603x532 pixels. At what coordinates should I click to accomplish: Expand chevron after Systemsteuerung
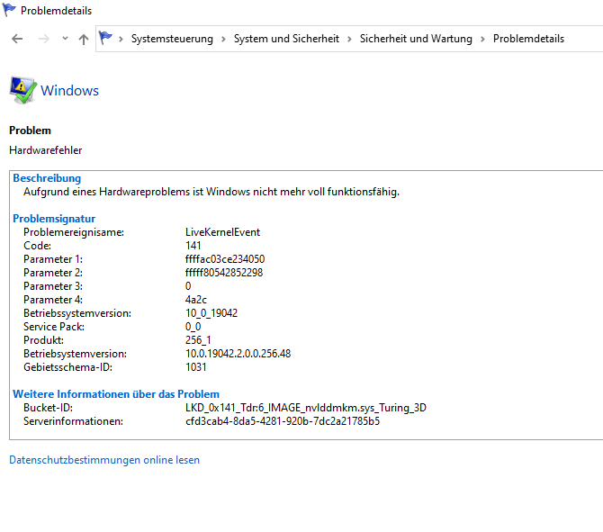pyautogui.click(x=223, y=39)
